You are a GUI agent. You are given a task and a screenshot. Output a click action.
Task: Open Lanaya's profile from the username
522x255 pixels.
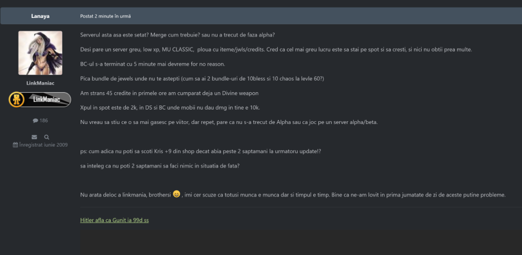(39, 16)
